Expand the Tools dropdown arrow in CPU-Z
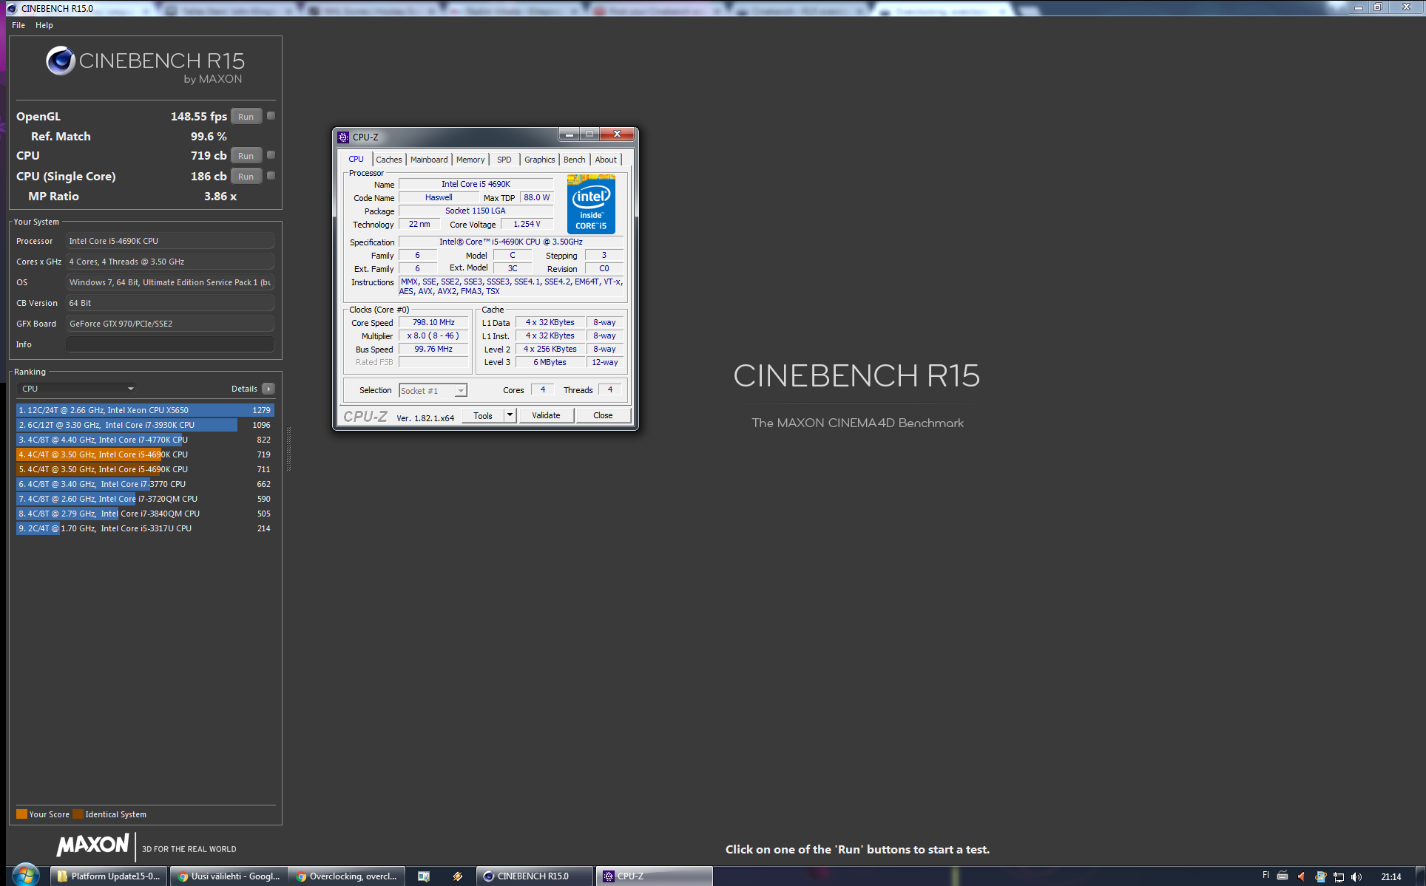Viewport: 1426px width, 886px height. [x=510, y=416]
